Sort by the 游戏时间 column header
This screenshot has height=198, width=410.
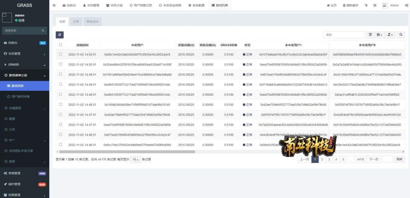[x=82, y=45]
